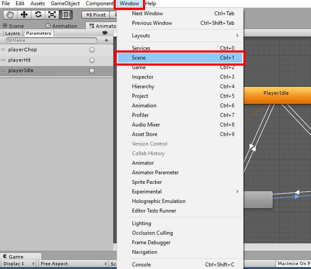
Task: Select the PlayerIdle state node
Action: (277, 96)
